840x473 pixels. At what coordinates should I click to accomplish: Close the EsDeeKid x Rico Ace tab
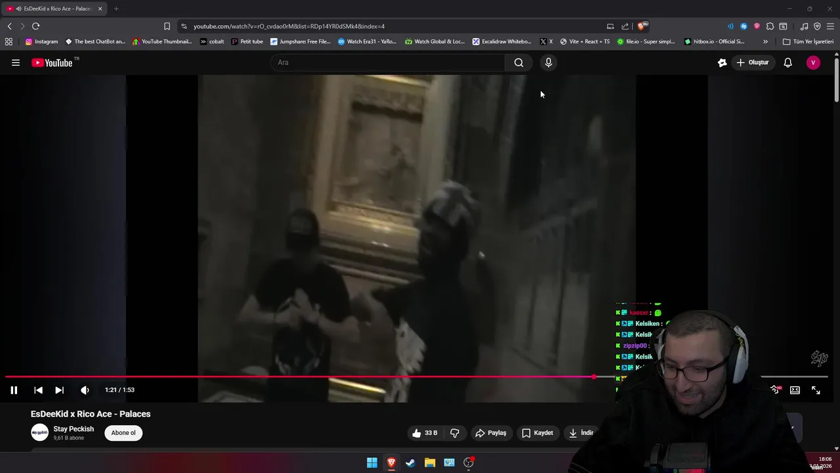[x=100, y=9]
